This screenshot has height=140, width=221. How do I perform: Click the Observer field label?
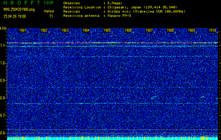pyautogui.click(x=72, y=3)
